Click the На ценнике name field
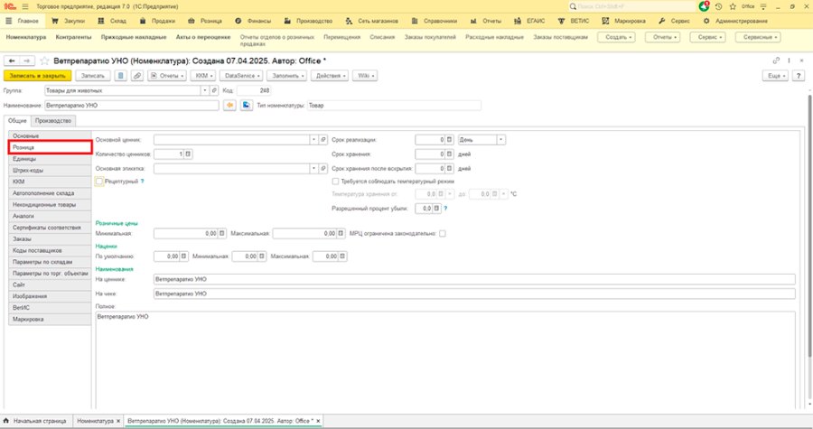The width and height of the screenshot is (813, 429). [x=474, y=279]
